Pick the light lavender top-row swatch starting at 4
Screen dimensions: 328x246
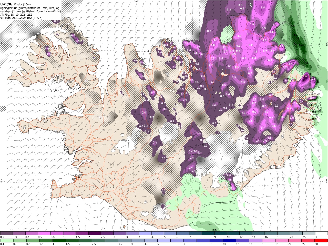145,233
